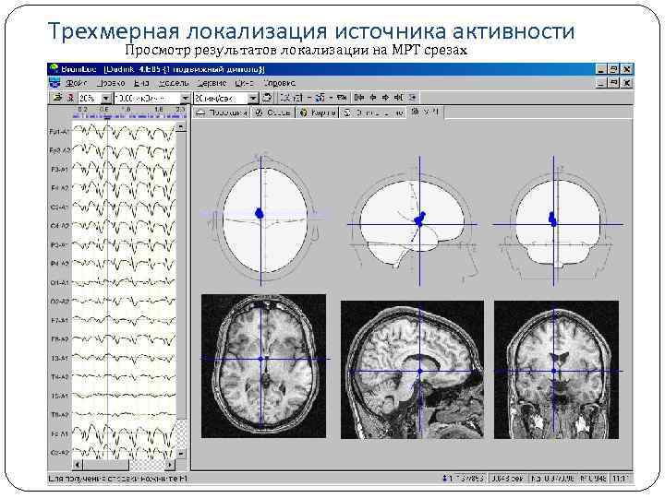The height and width of the screenshot is (498, 665).
Task: Step to next position arrow icon
Action: click(x=385, y=98)
